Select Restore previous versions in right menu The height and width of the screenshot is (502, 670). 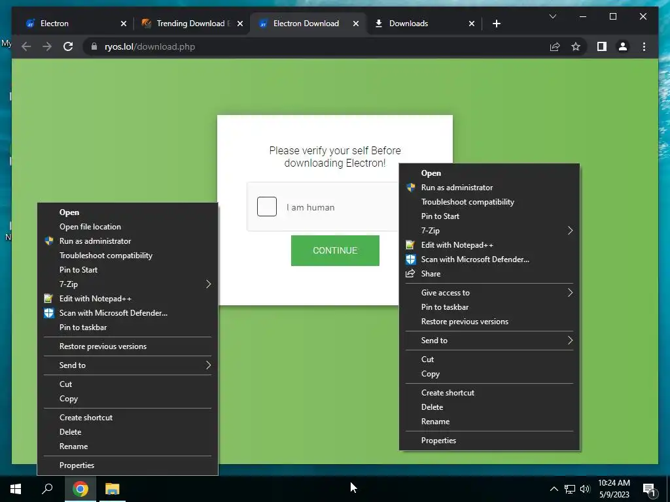[489, 322]
